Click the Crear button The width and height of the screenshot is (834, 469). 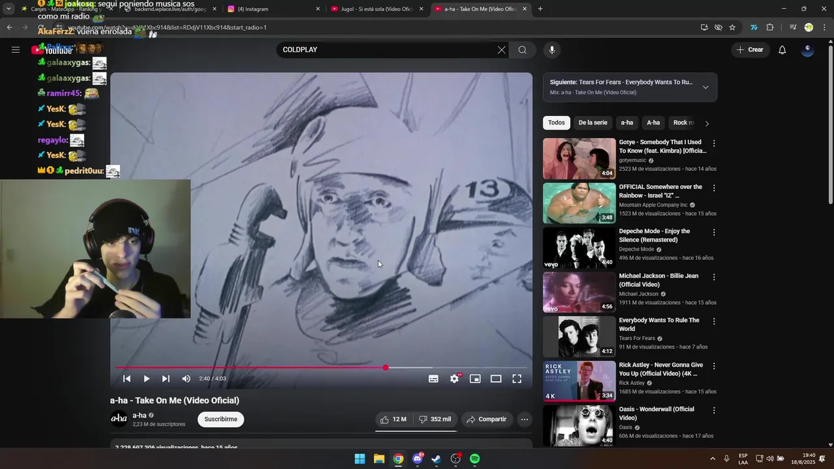point(750,50)
